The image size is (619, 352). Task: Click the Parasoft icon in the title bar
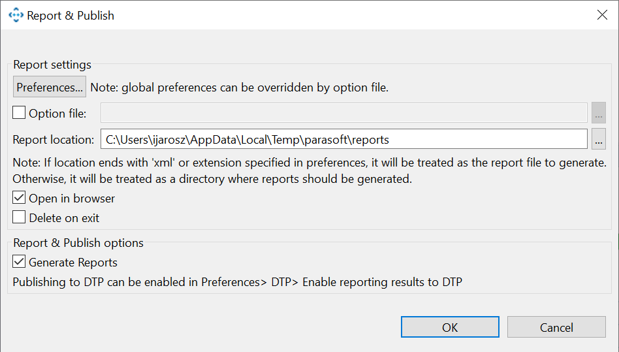(16, 15)
